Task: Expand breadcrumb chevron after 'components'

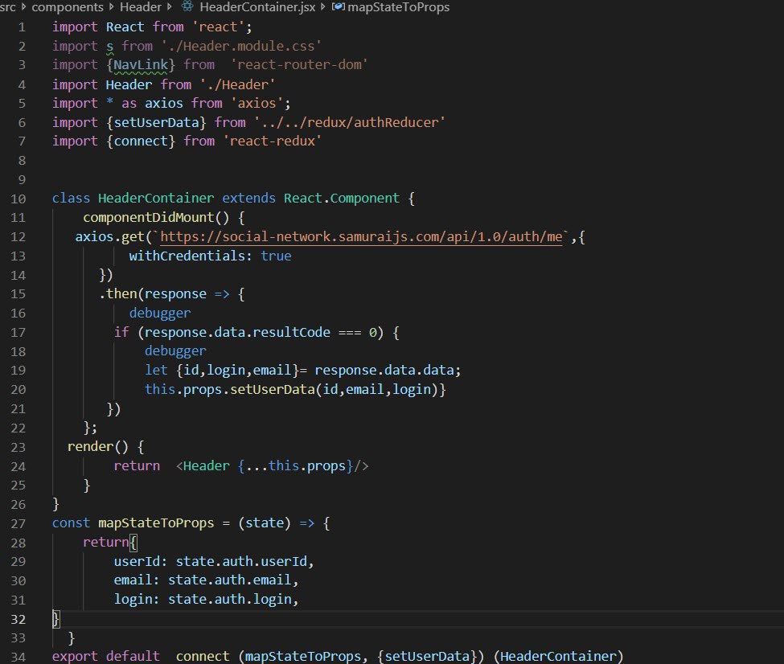Action: pos(111,7)
